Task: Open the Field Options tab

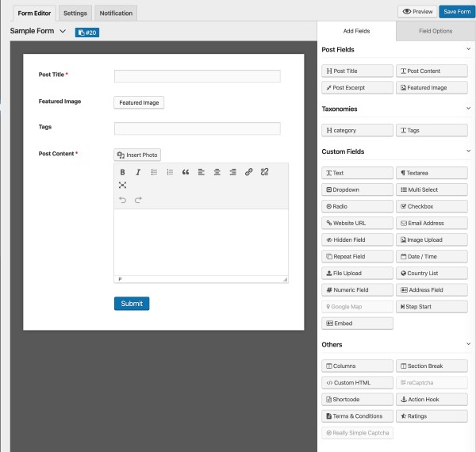Action: click(x=436, y=31)
